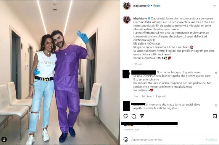The width and height of the screenshot is (219, 145).
Task: Click the idaplatano avatar in post header
Action: (x=127, y=6)
